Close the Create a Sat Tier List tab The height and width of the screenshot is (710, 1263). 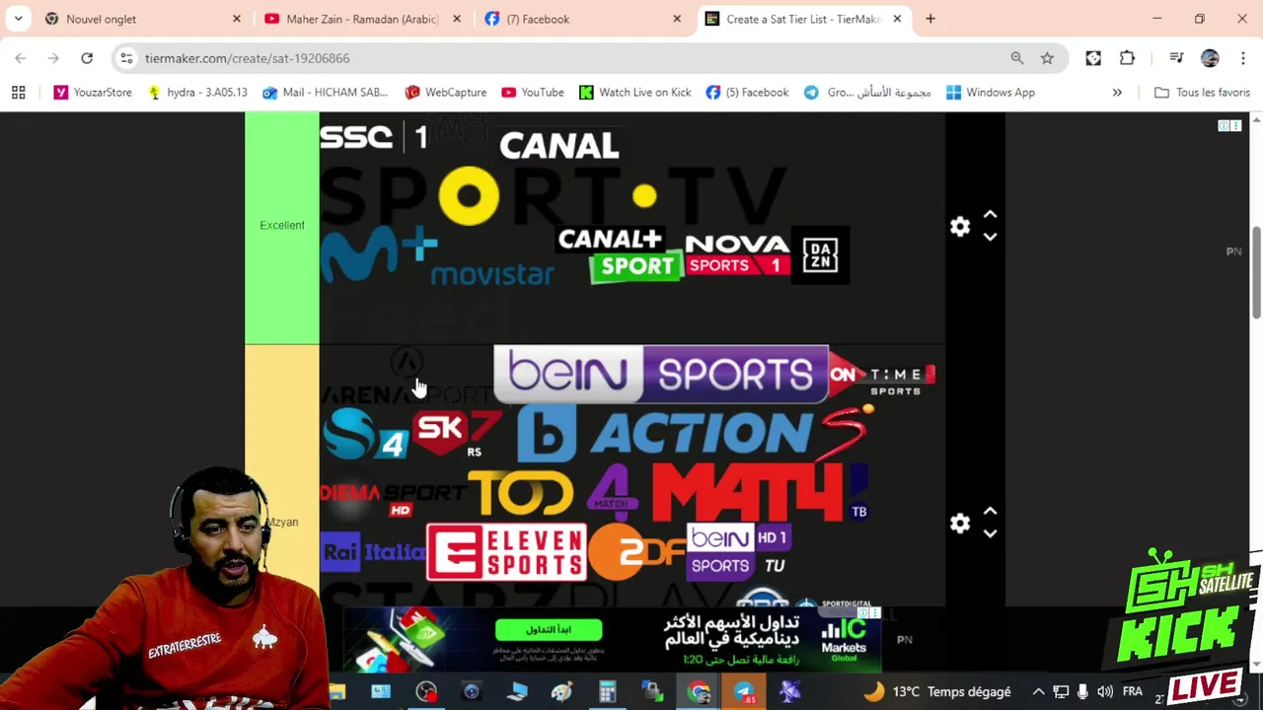(897, 19)
